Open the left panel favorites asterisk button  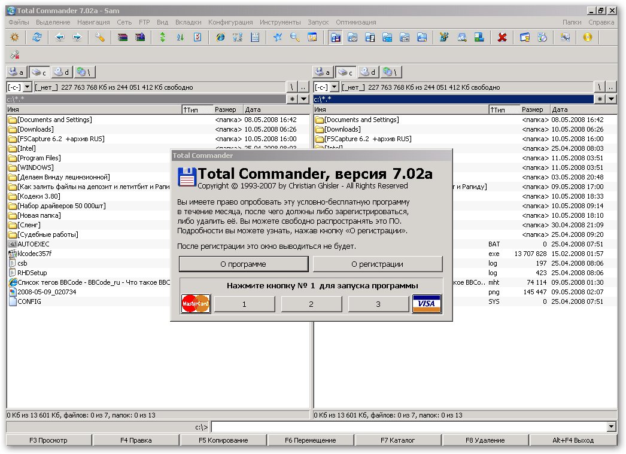[292, 99]
